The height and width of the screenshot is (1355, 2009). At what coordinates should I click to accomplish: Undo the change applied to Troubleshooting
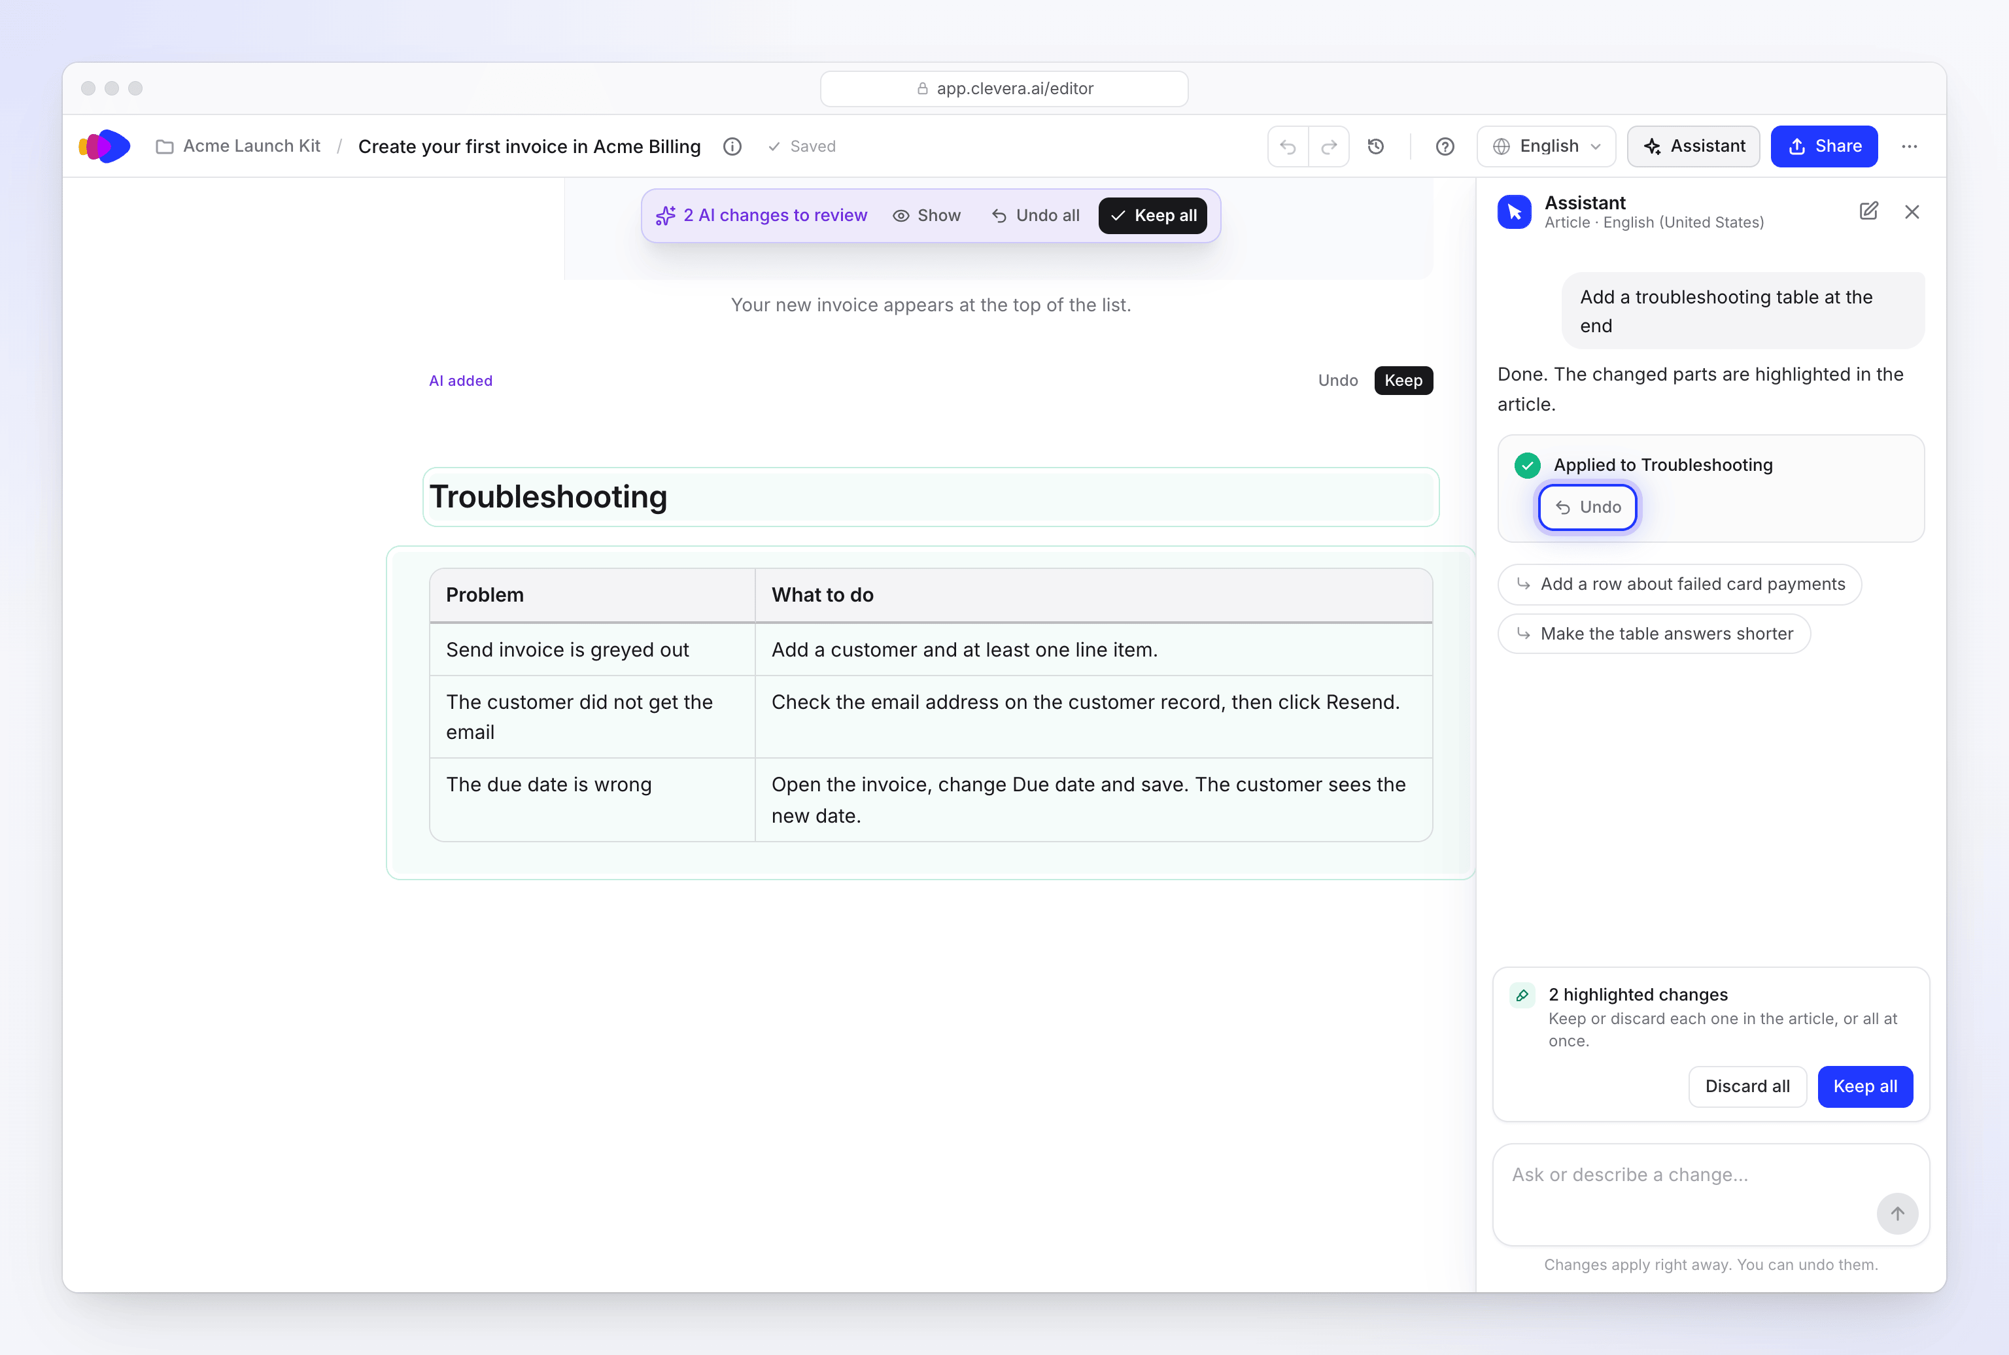(1587, 507)
